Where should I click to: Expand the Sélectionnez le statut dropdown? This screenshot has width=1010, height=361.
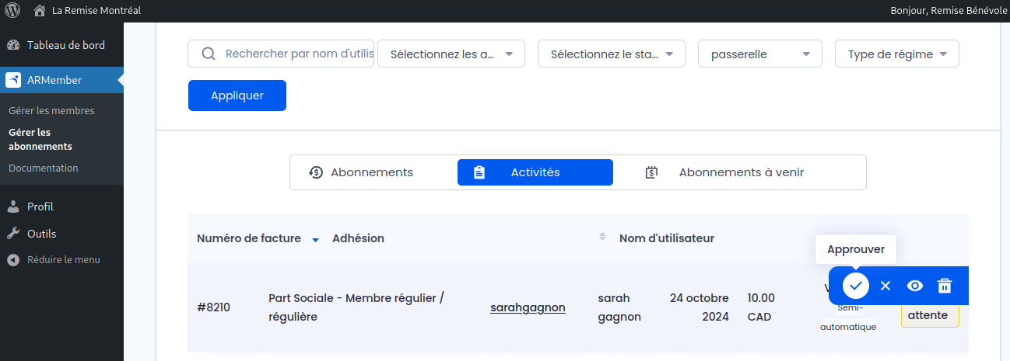point(612,54)
